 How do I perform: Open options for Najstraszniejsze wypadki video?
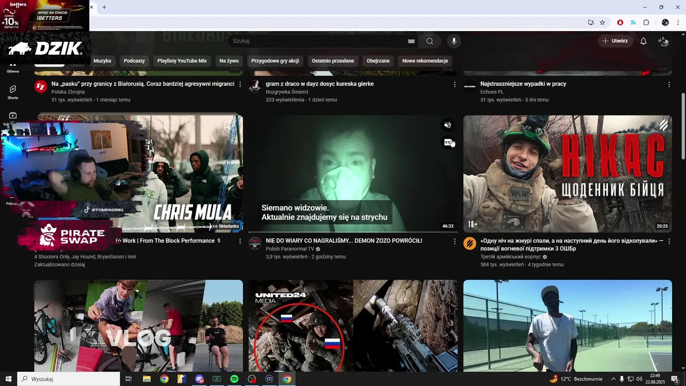click(x=669, y=84)
